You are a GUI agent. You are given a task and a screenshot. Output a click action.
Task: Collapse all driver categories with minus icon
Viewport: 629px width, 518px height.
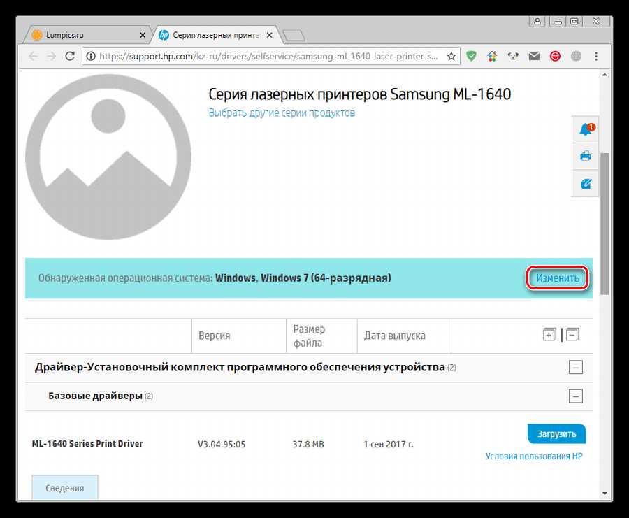pyautogui.click(x=572, y=335)
